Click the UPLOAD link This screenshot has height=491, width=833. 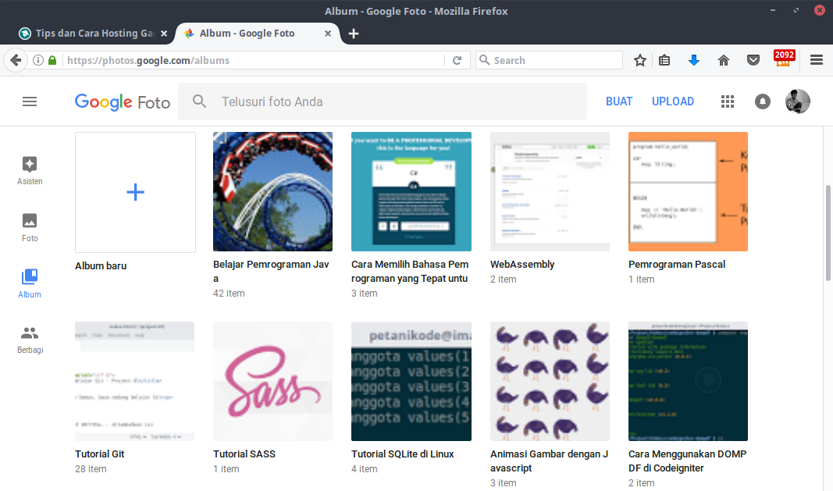[x=673, y=101]
